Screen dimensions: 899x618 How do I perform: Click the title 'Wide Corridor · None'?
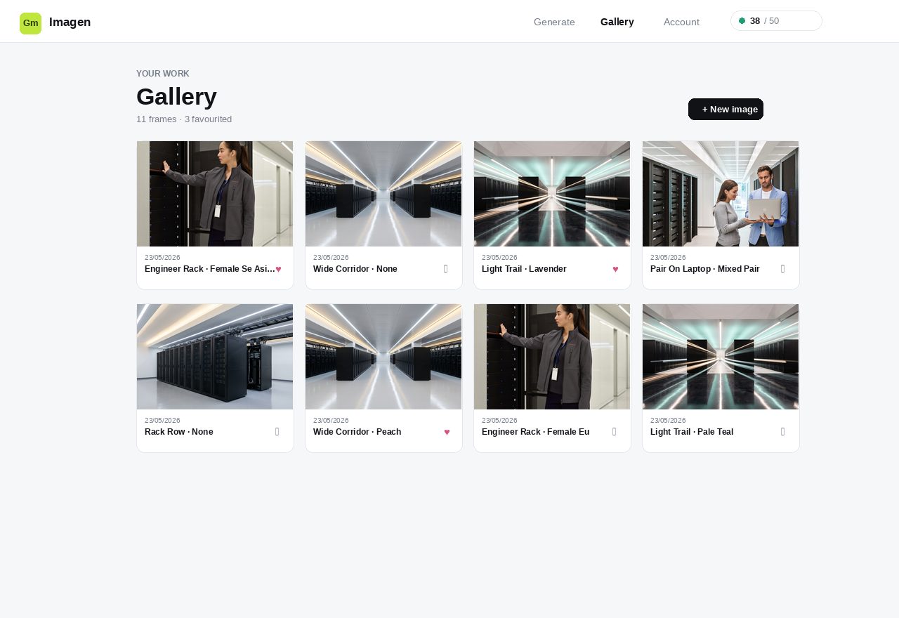tap(355, 269)
